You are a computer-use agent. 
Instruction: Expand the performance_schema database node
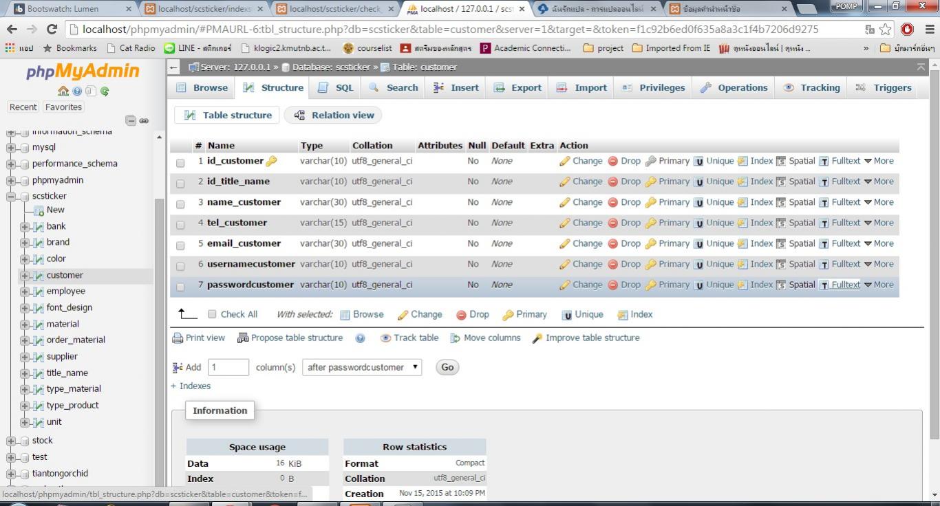pyautogui.click(x=11, y=164)
